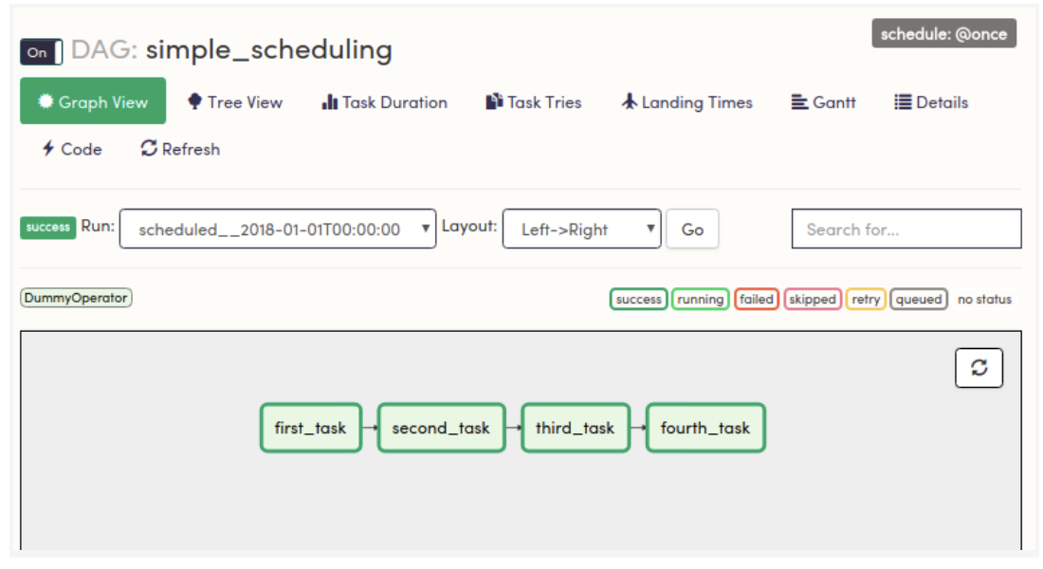The image size is (1043, 569).
Task: Expand the Run selection dropdown
Action: (278, 229)
